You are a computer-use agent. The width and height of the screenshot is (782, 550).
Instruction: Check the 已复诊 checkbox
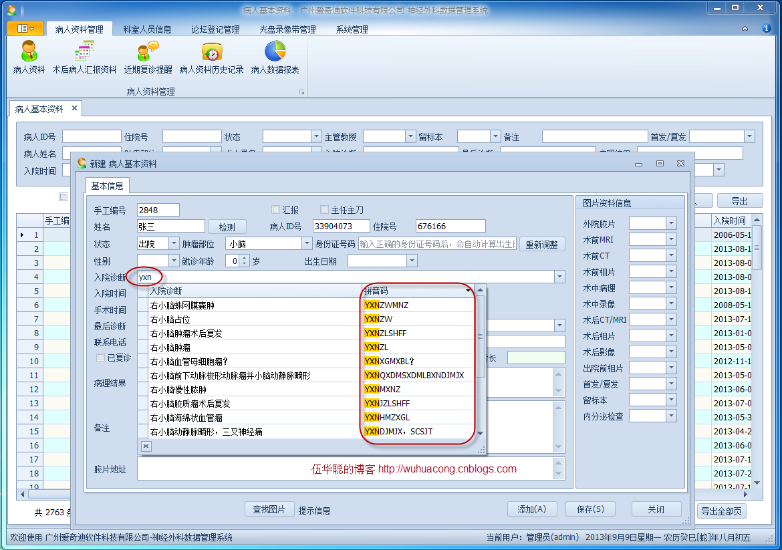pos(100,357)
